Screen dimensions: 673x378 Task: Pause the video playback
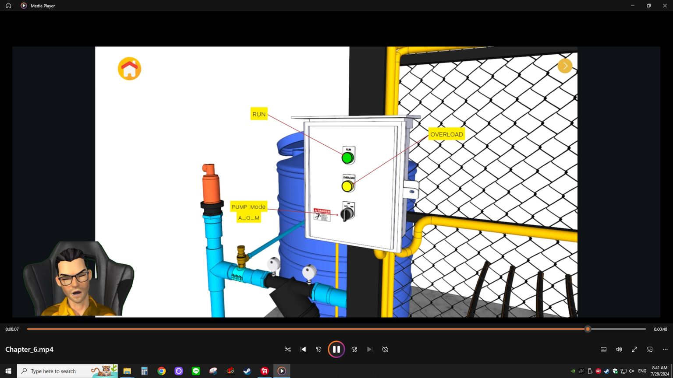[x=336, y=349]
